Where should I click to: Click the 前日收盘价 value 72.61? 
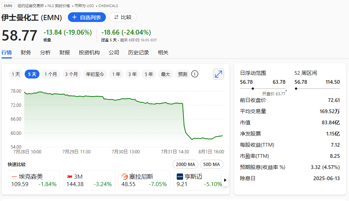tap(334, 100)
